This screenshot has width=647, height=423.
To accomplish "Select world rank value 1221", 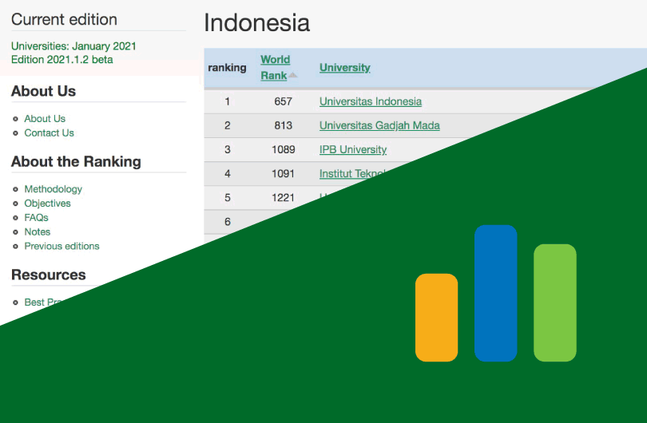I will (x=283, y=197).
